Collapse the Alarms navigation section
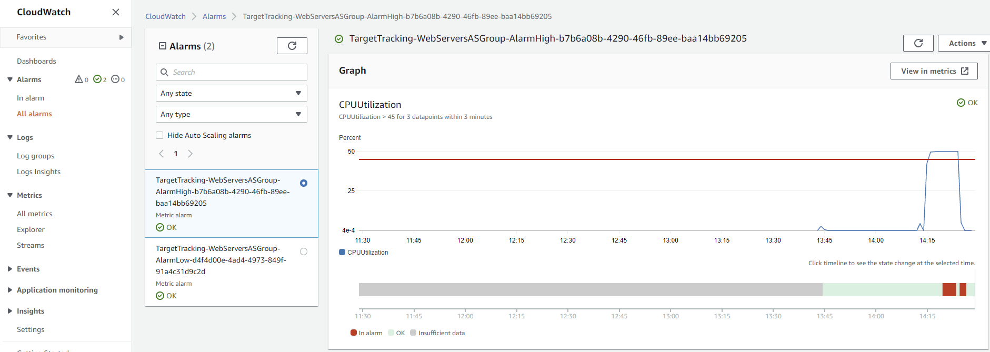Image resolution: width=990 pixels, height=352 pixels. tap(10, 79)
